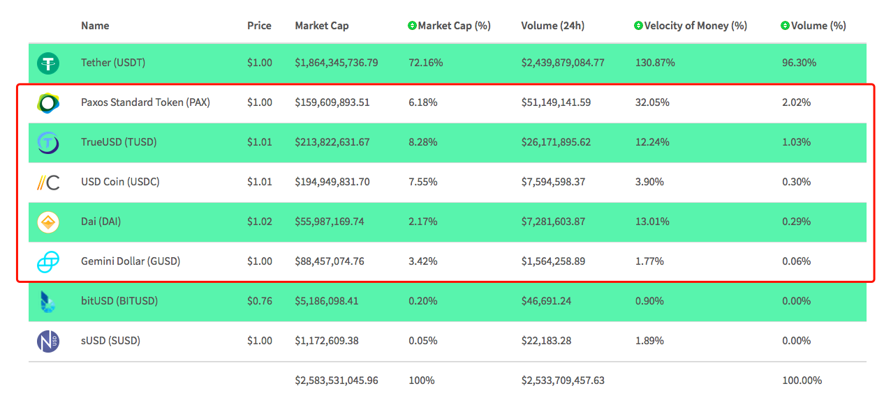Select Tether market cap share 72.16%
The width and height of the screenshot is (891, 400).
click(x=426, y=63)
